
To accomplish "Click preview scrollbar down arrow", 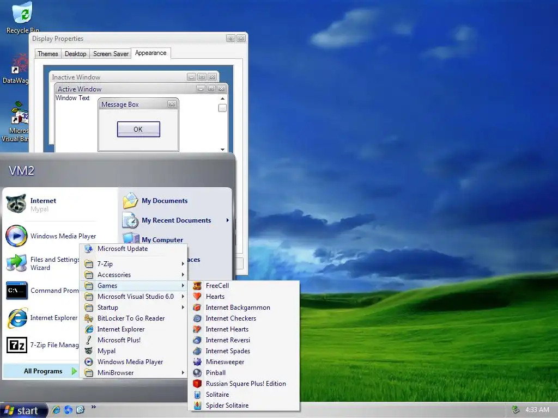I will coord(222,149).
